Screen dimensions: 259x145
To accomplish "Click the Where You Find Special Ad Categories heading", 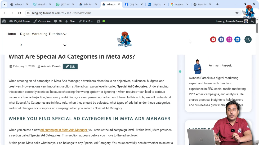I will click(89, 118).
